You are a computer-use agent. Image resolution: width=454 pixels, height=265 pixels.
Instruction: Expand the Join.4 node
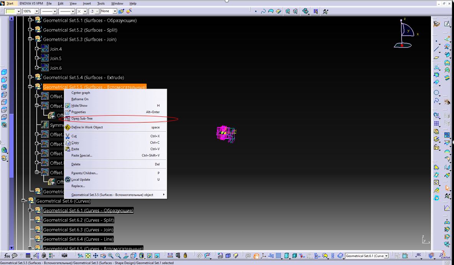pos(37,49)
